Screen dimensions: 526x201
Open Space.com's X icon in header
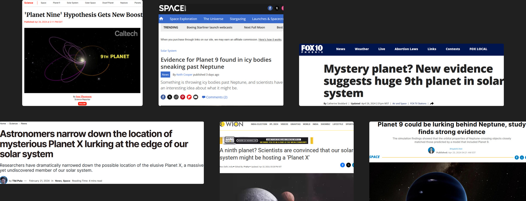click(x=277, y=8)
